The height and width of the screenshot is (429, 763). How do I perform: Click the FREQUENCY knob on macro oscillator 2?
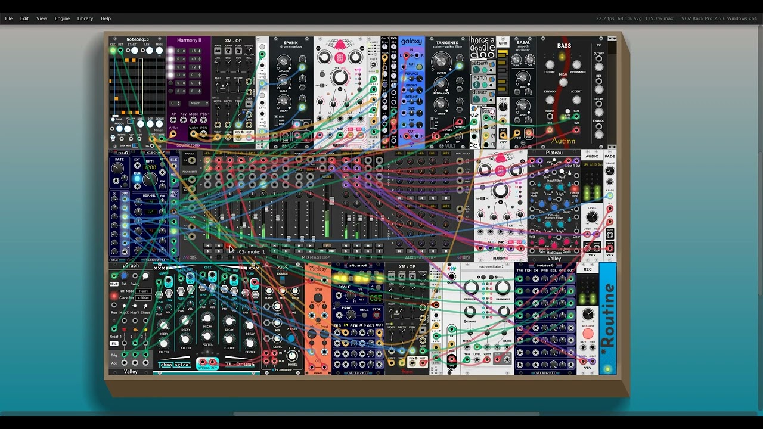point(471,288)
